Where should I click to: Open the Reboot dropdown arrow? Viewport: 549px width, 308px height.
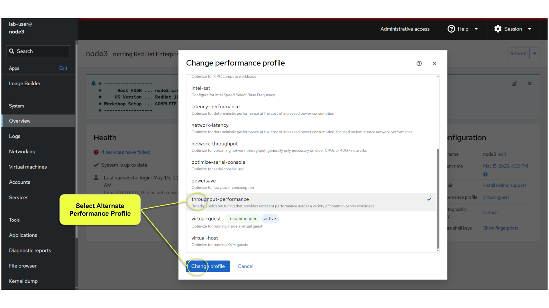[535, 54]
